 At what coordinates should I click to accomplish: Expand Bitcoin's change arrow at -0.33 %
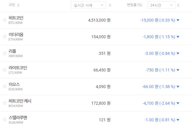178,20
